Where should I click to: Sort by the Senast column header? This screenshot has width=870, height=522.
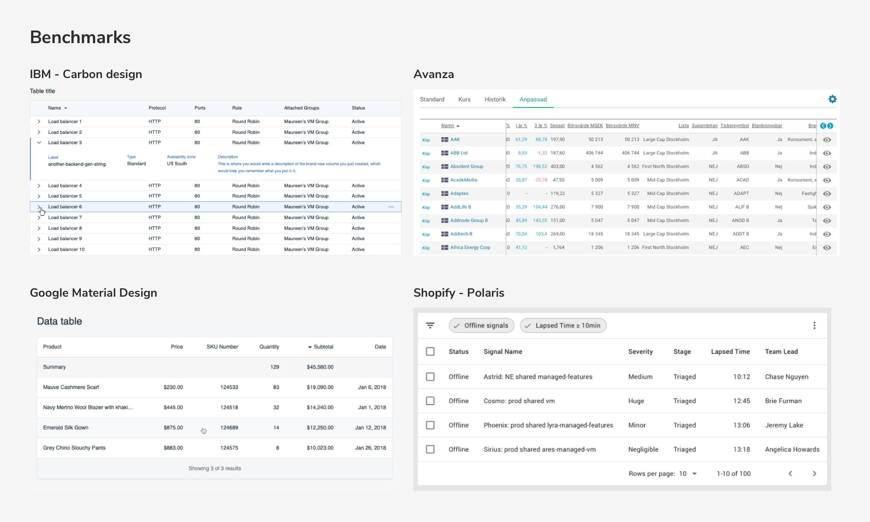pyautogui.click(x=557, y=126)
